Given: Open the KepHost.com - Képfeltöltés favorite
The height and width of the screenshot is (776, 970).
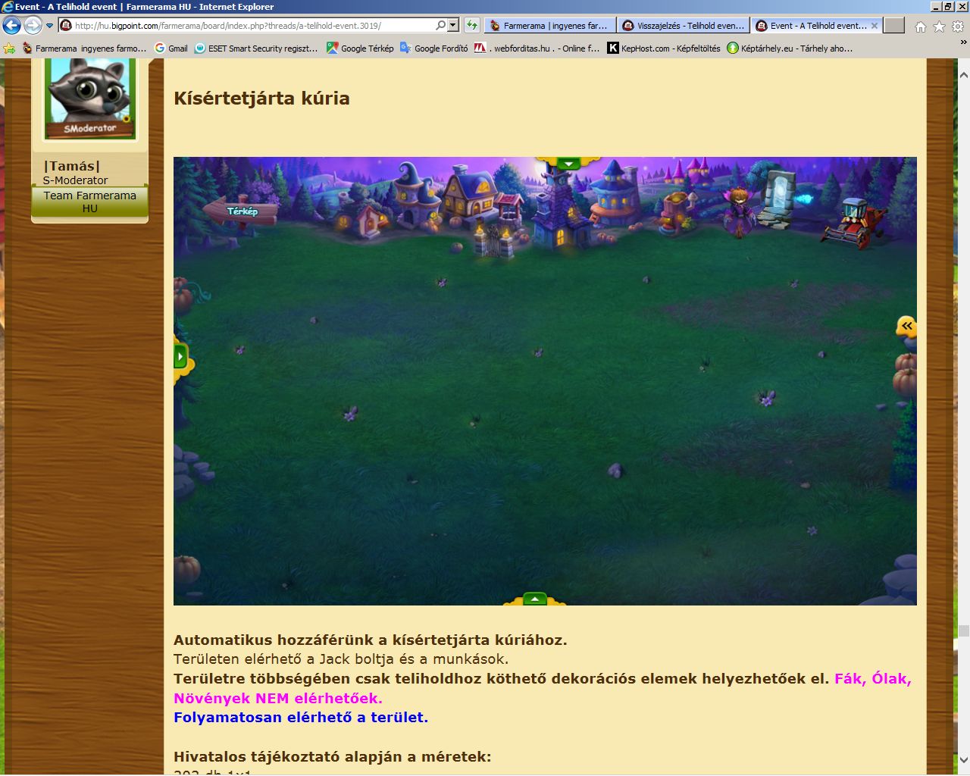Looking at the screenshot, I should pos(663,48).
